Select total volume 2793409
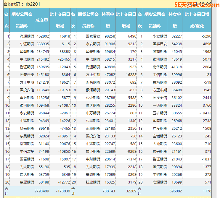This screenshot has height=198, width=220. tap(42, 191)
